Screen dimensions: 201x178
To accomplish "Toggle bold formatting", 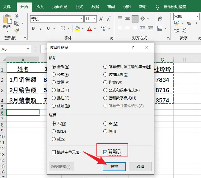I will [x=34, y=28].
